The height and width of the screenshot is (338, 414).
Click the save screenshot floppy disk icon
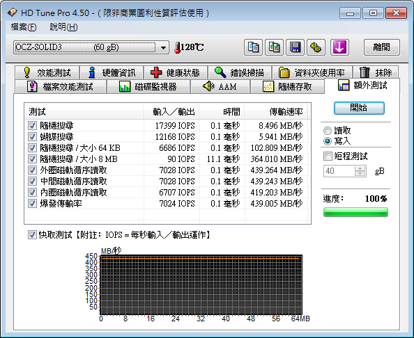(295, 47)
